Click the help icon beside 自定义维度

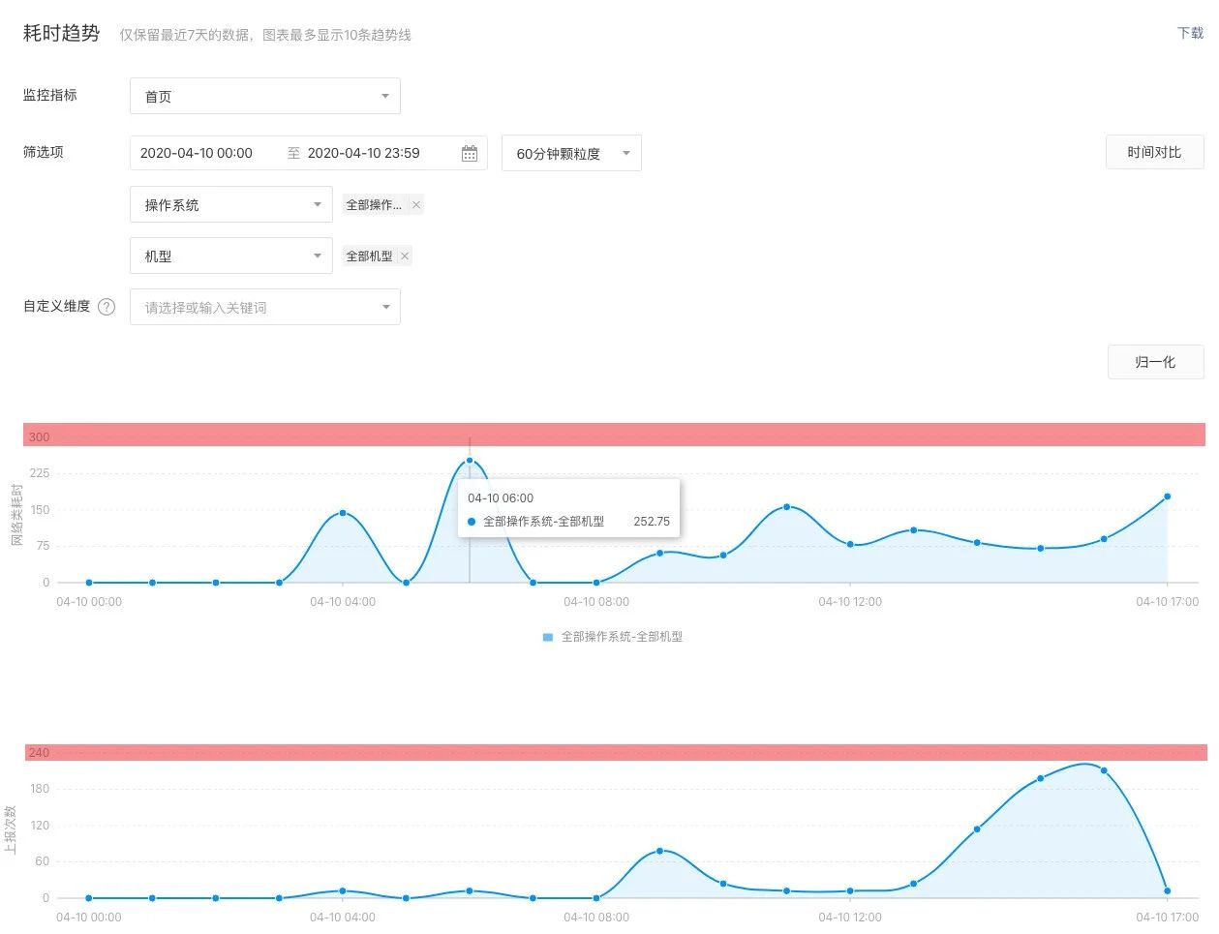(x=107, y=307)
